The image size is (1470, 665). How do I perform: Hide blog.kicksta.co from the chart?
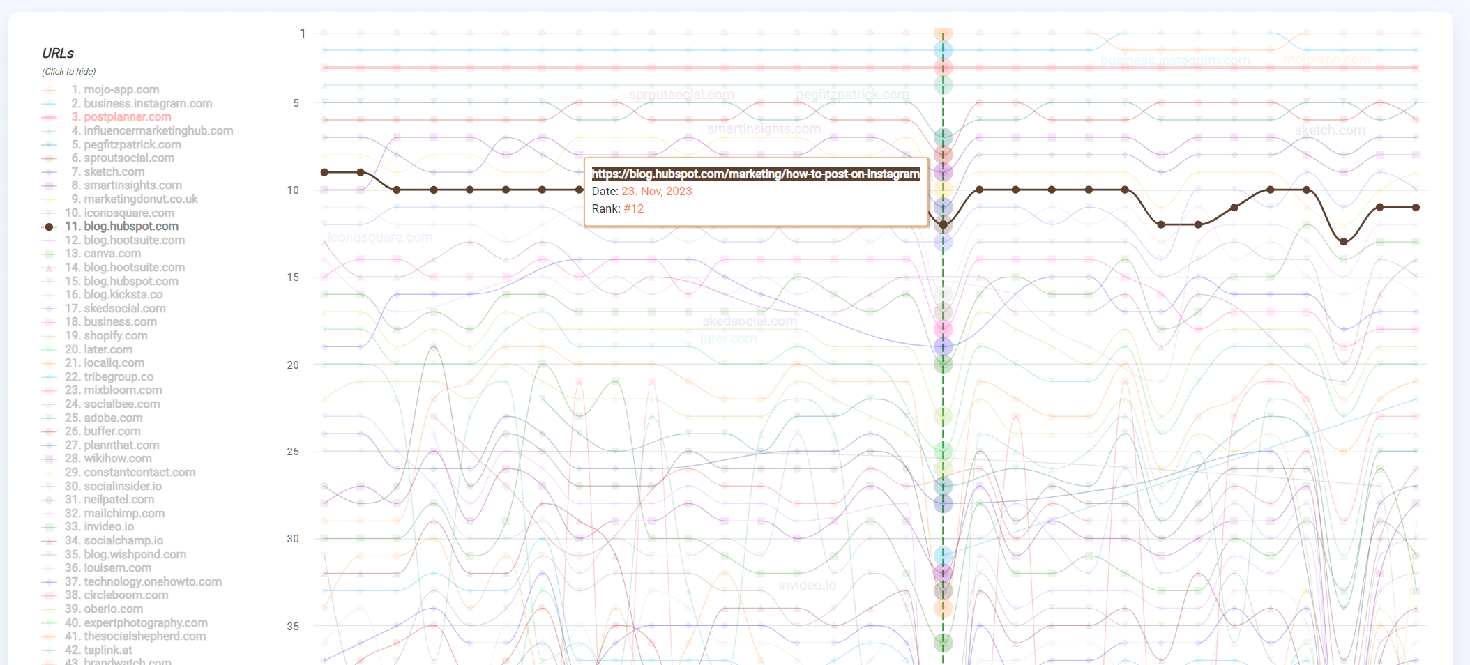pyautogui.click(x=102, y=294)
